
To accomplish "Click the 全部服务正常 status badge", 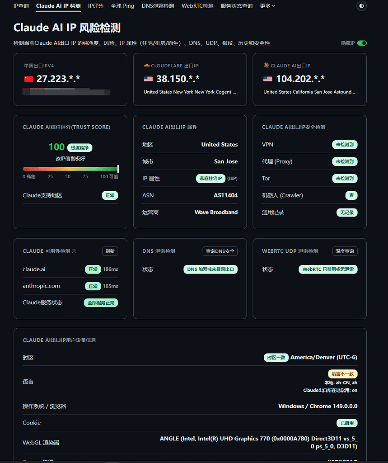I will tap(101, 302).
